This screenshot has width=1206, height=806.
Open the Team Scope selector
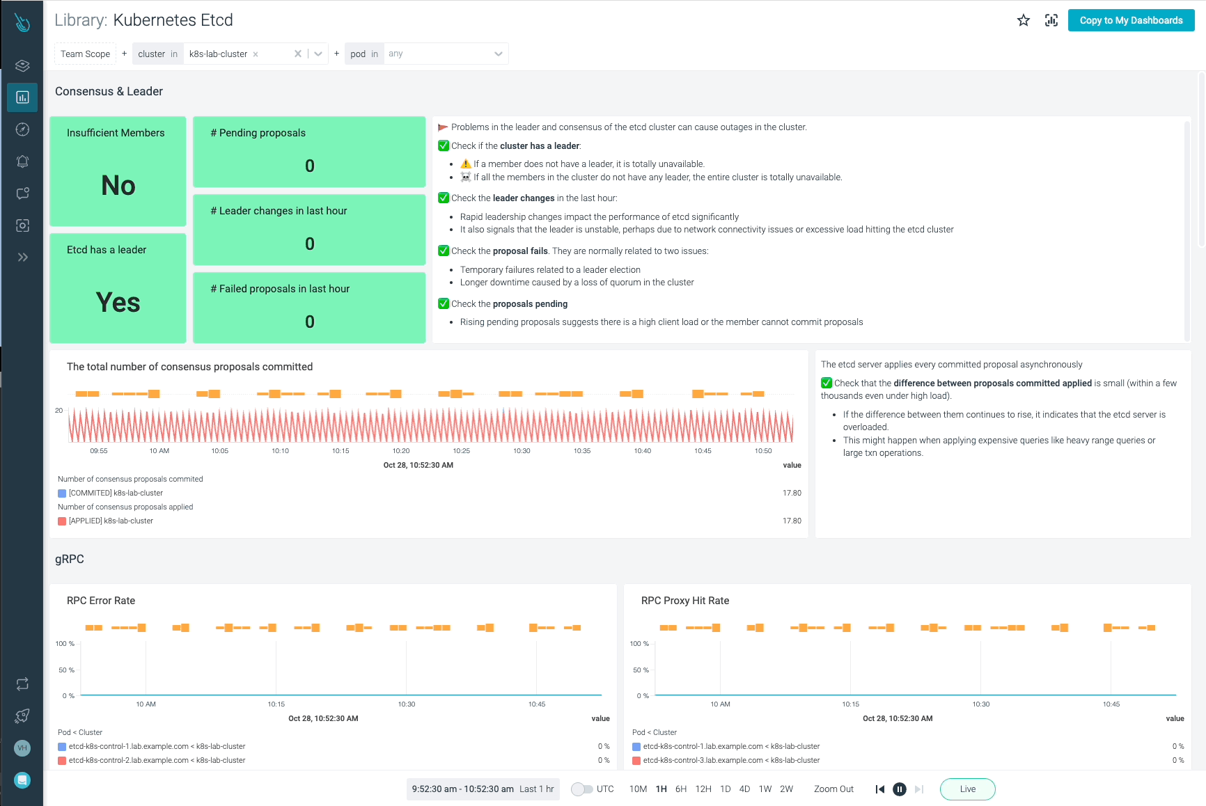(x=85, y=54)
